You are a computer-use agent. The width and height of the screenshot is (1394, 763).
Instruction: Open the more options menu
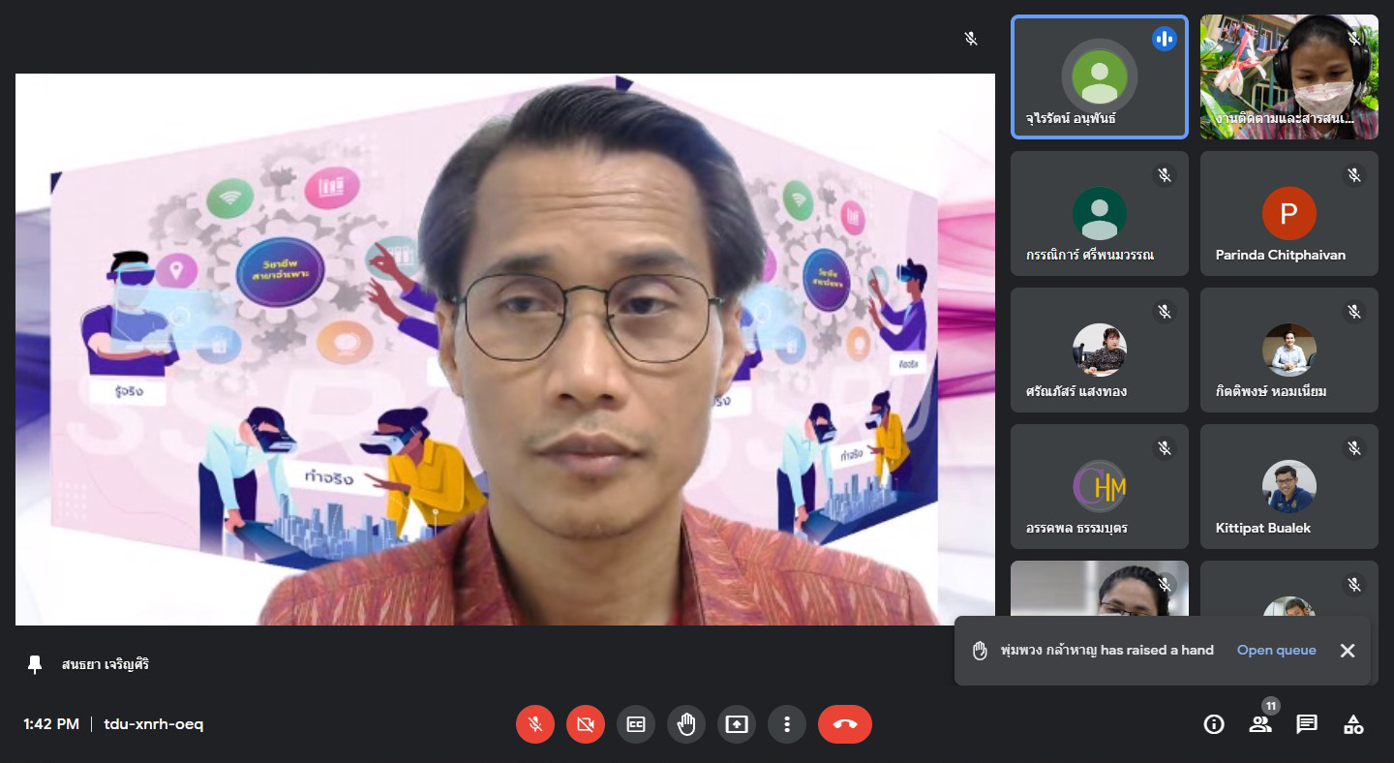[787, 724]
